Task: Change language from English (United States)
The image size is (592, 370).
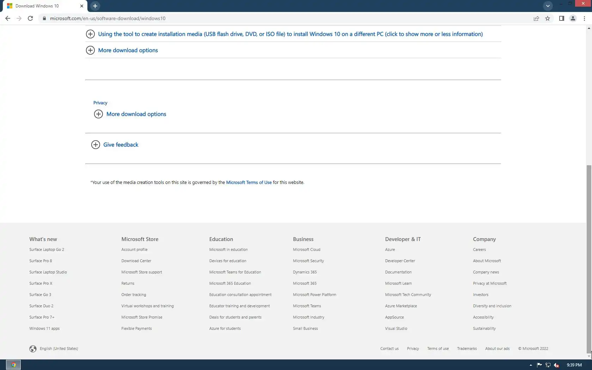Action: point(59,349)
